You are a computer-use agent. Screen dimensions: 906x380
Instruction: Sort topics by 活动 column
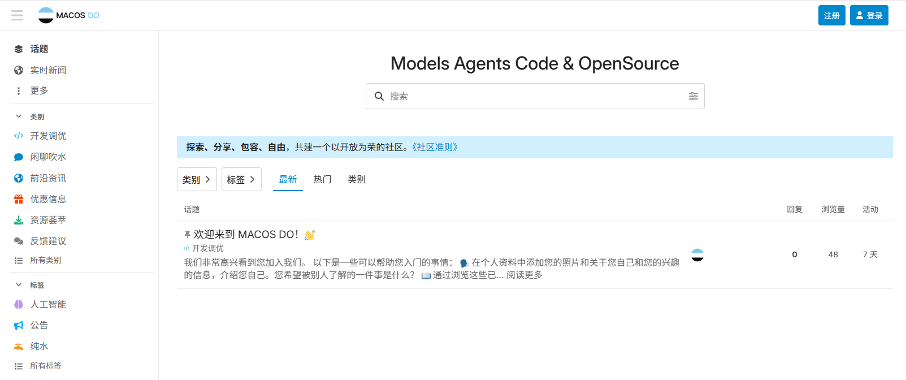pos(870,209)
